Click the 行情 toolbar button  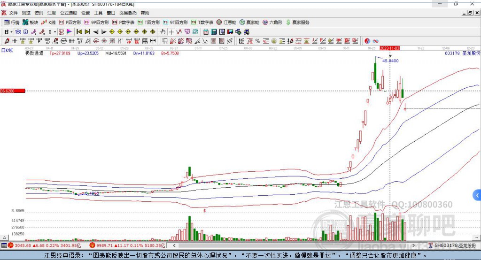pos(11,23)
